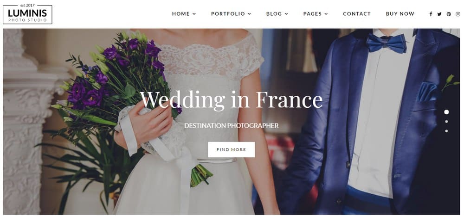The image size is (464, 216).
Task: Open the Buy Now menu item
Action: pos(400,14)
